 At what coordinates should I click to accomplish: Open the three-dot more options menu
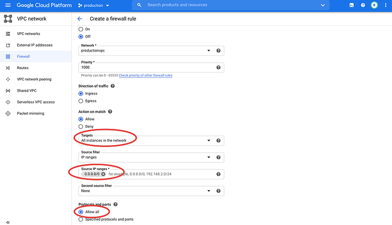click(386, 5)
